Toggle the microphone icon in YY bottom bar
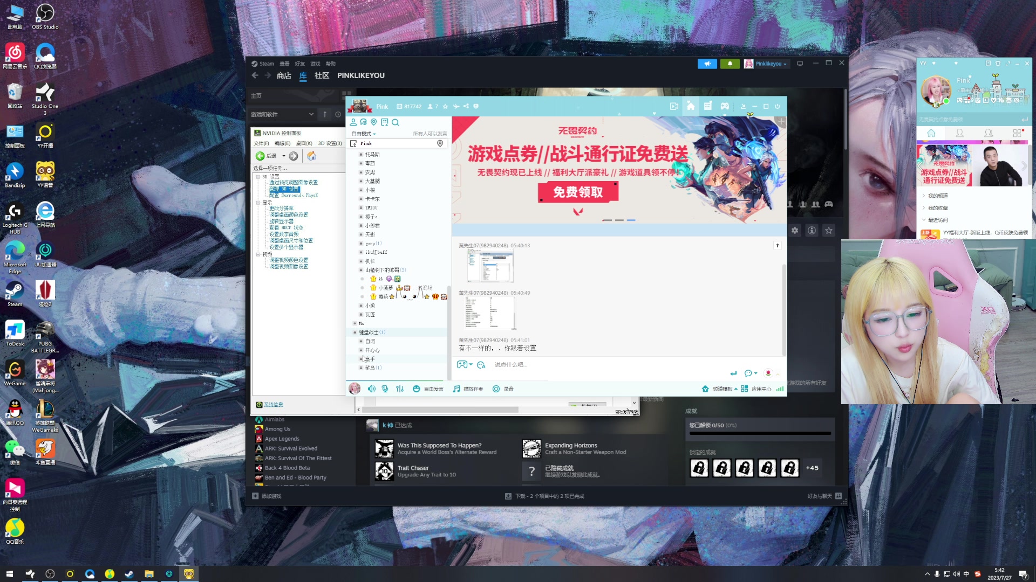This screenshot has height=582, width=1036. coord(385,389)
